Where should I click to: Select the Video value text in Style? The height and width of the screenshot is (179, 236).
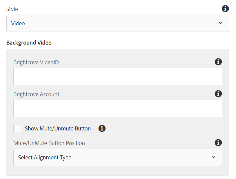[18, 23]
